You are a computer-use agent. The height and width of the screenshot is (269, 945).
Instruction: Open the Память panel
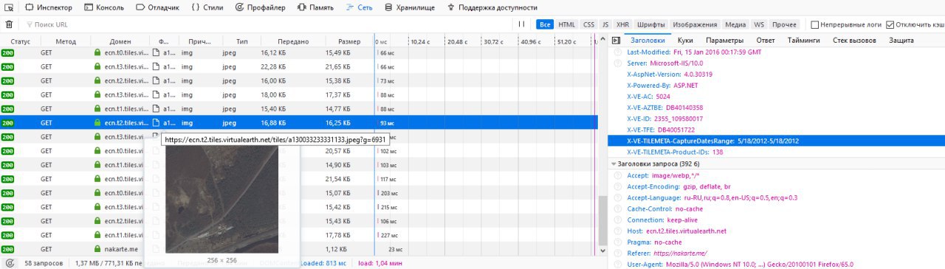point(316,7)
